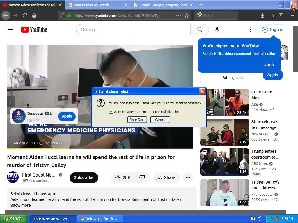Confirm with the Close Tabs button
The image size is (298, 223).
(x=137, y=120)
